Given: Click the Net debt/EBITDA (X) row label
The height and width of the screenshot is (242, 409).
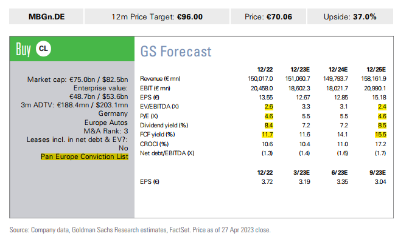Looking at the screenshot, I should (x=167, y=153).
